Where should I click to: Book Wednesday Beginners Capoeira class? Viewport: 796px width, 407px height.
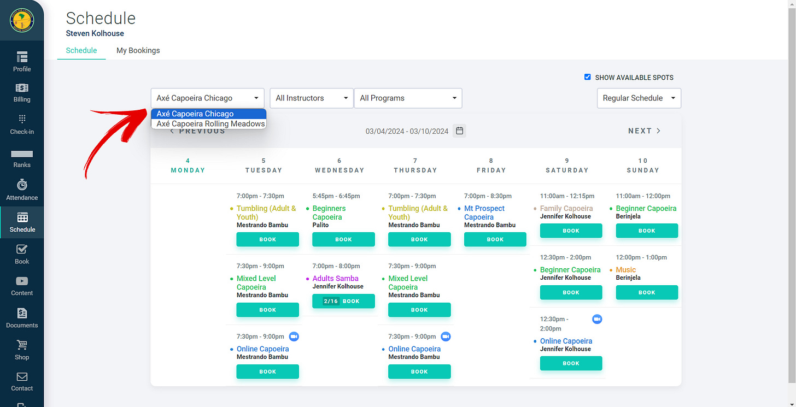(x=344, y=239)
